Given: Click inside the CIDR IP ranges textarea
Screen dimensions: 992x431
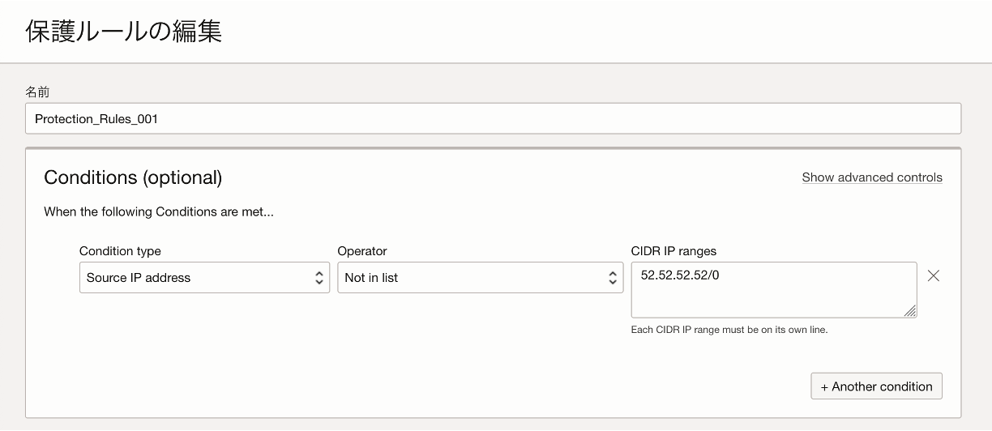Looking at the screenshot, I should (774, 297).
